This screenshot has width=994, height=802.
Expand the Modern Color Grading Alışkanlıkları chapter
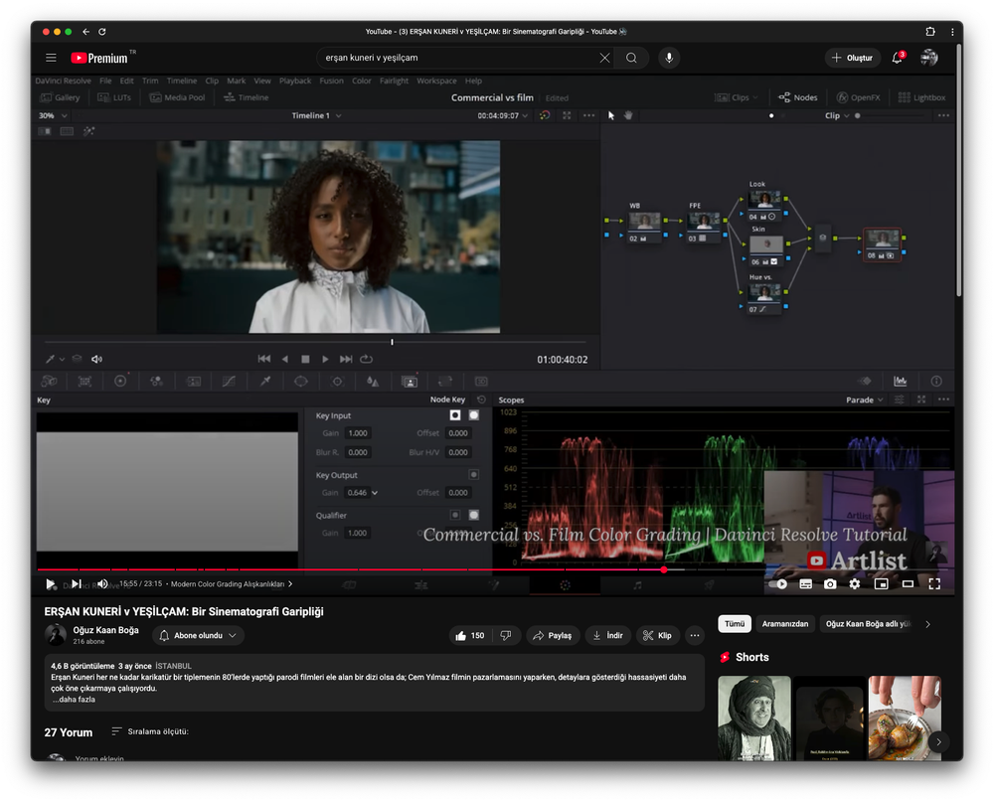pos(232,584)
